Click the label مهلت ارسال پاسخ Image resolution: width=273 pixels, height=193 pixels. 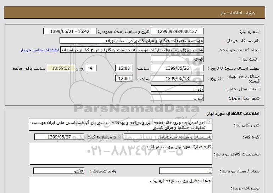(242, 68)
